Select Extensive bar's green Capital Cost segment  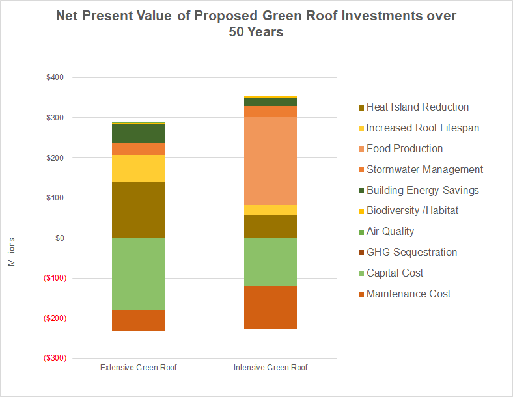[x=139, y=274]
